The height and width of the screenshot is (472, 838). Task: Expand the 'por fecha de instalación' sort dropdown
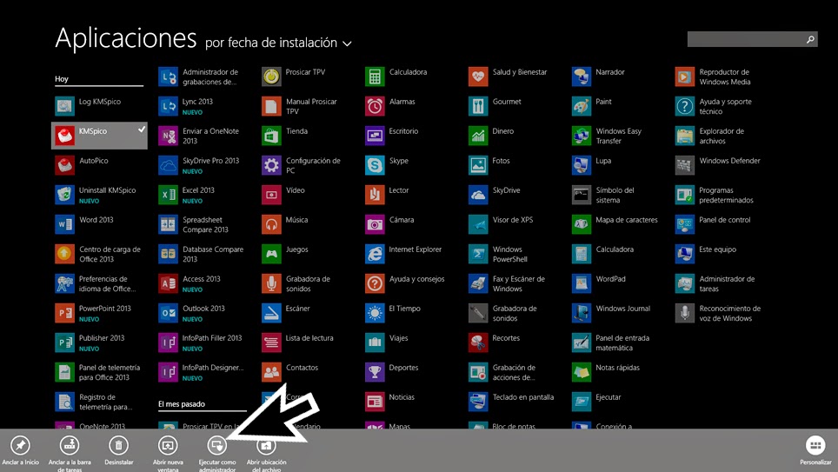tap(278, 43)
